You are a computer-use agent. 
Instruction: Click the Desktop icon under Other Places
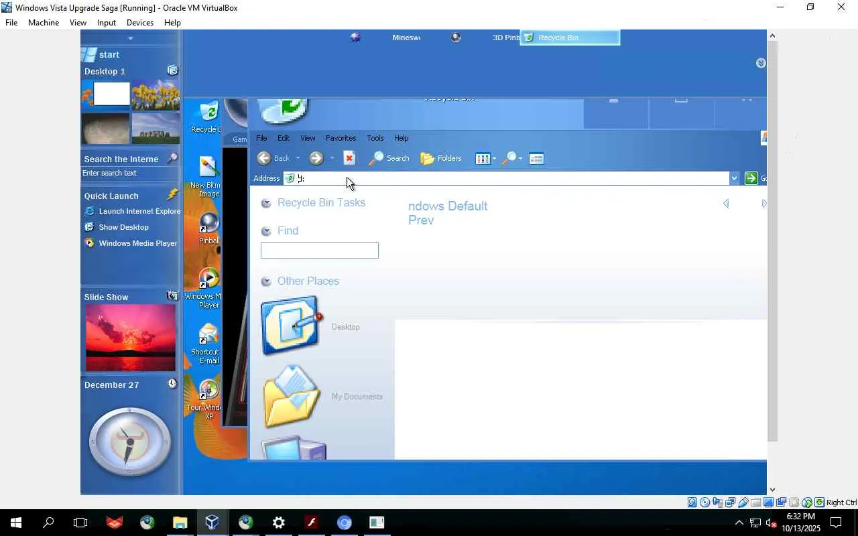coord(292,326)
